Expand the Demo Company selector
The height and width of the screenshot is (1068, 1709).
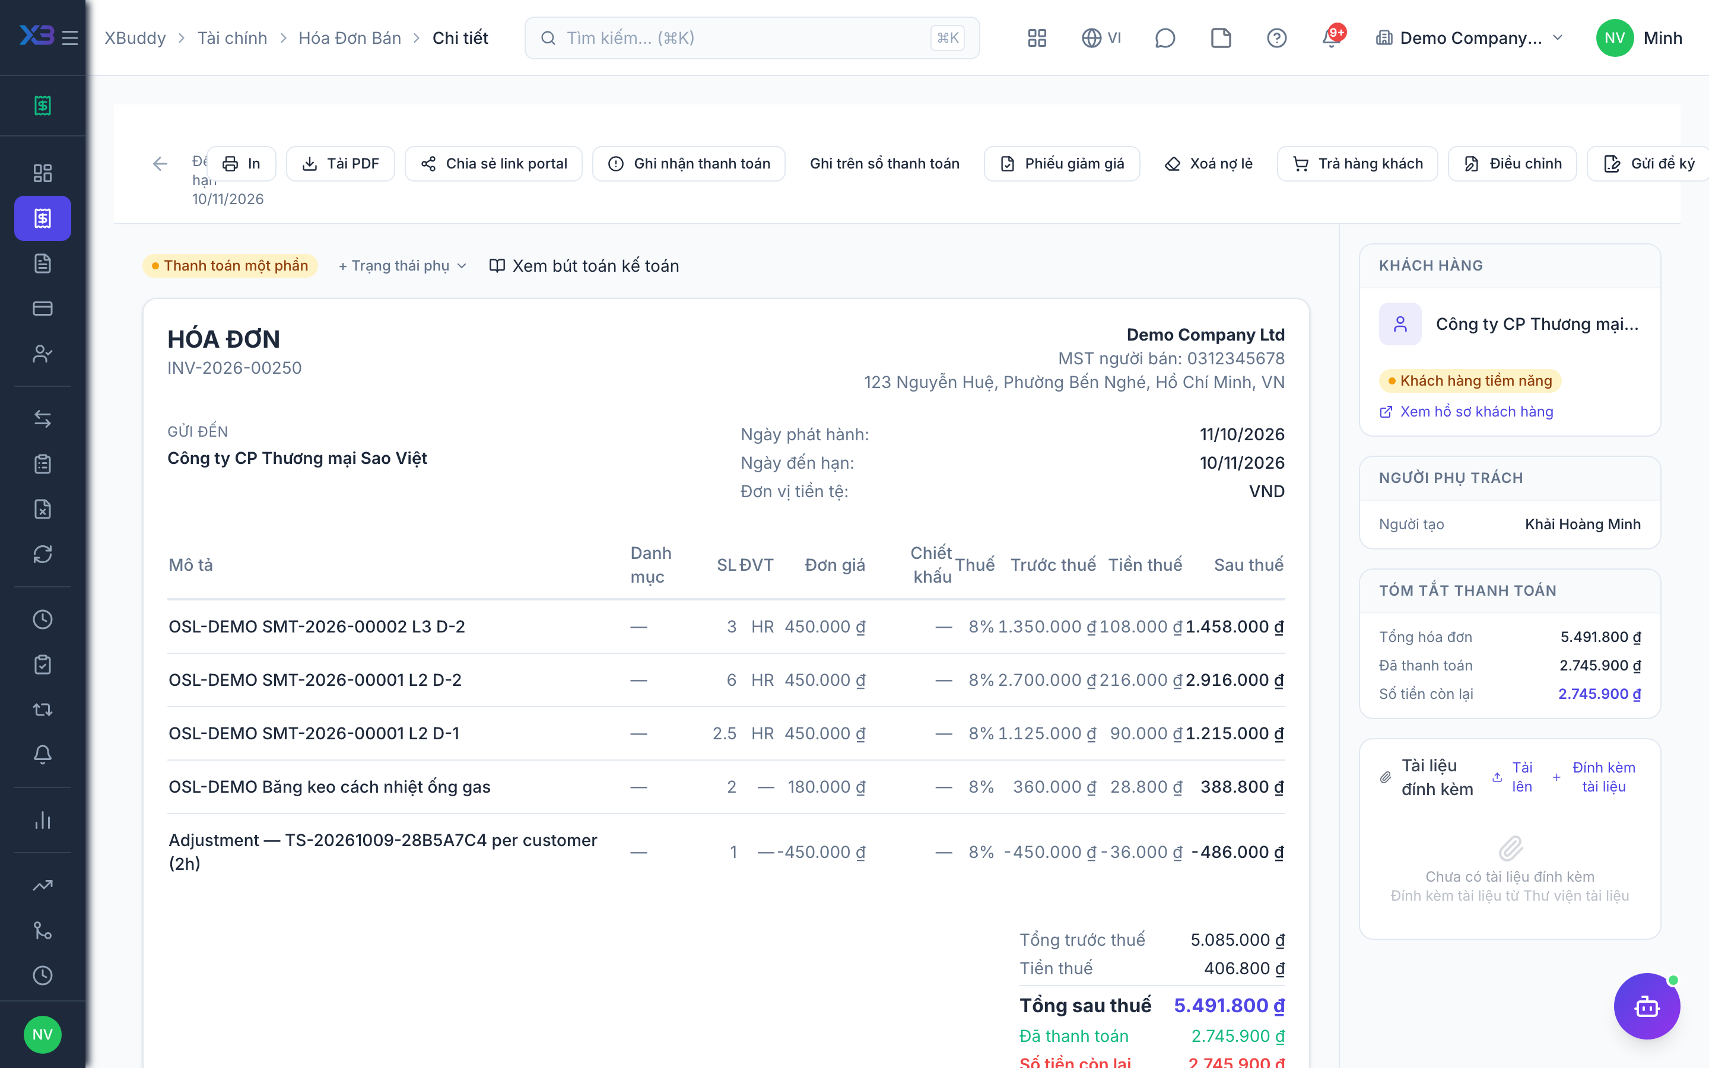pos(1470,38)
